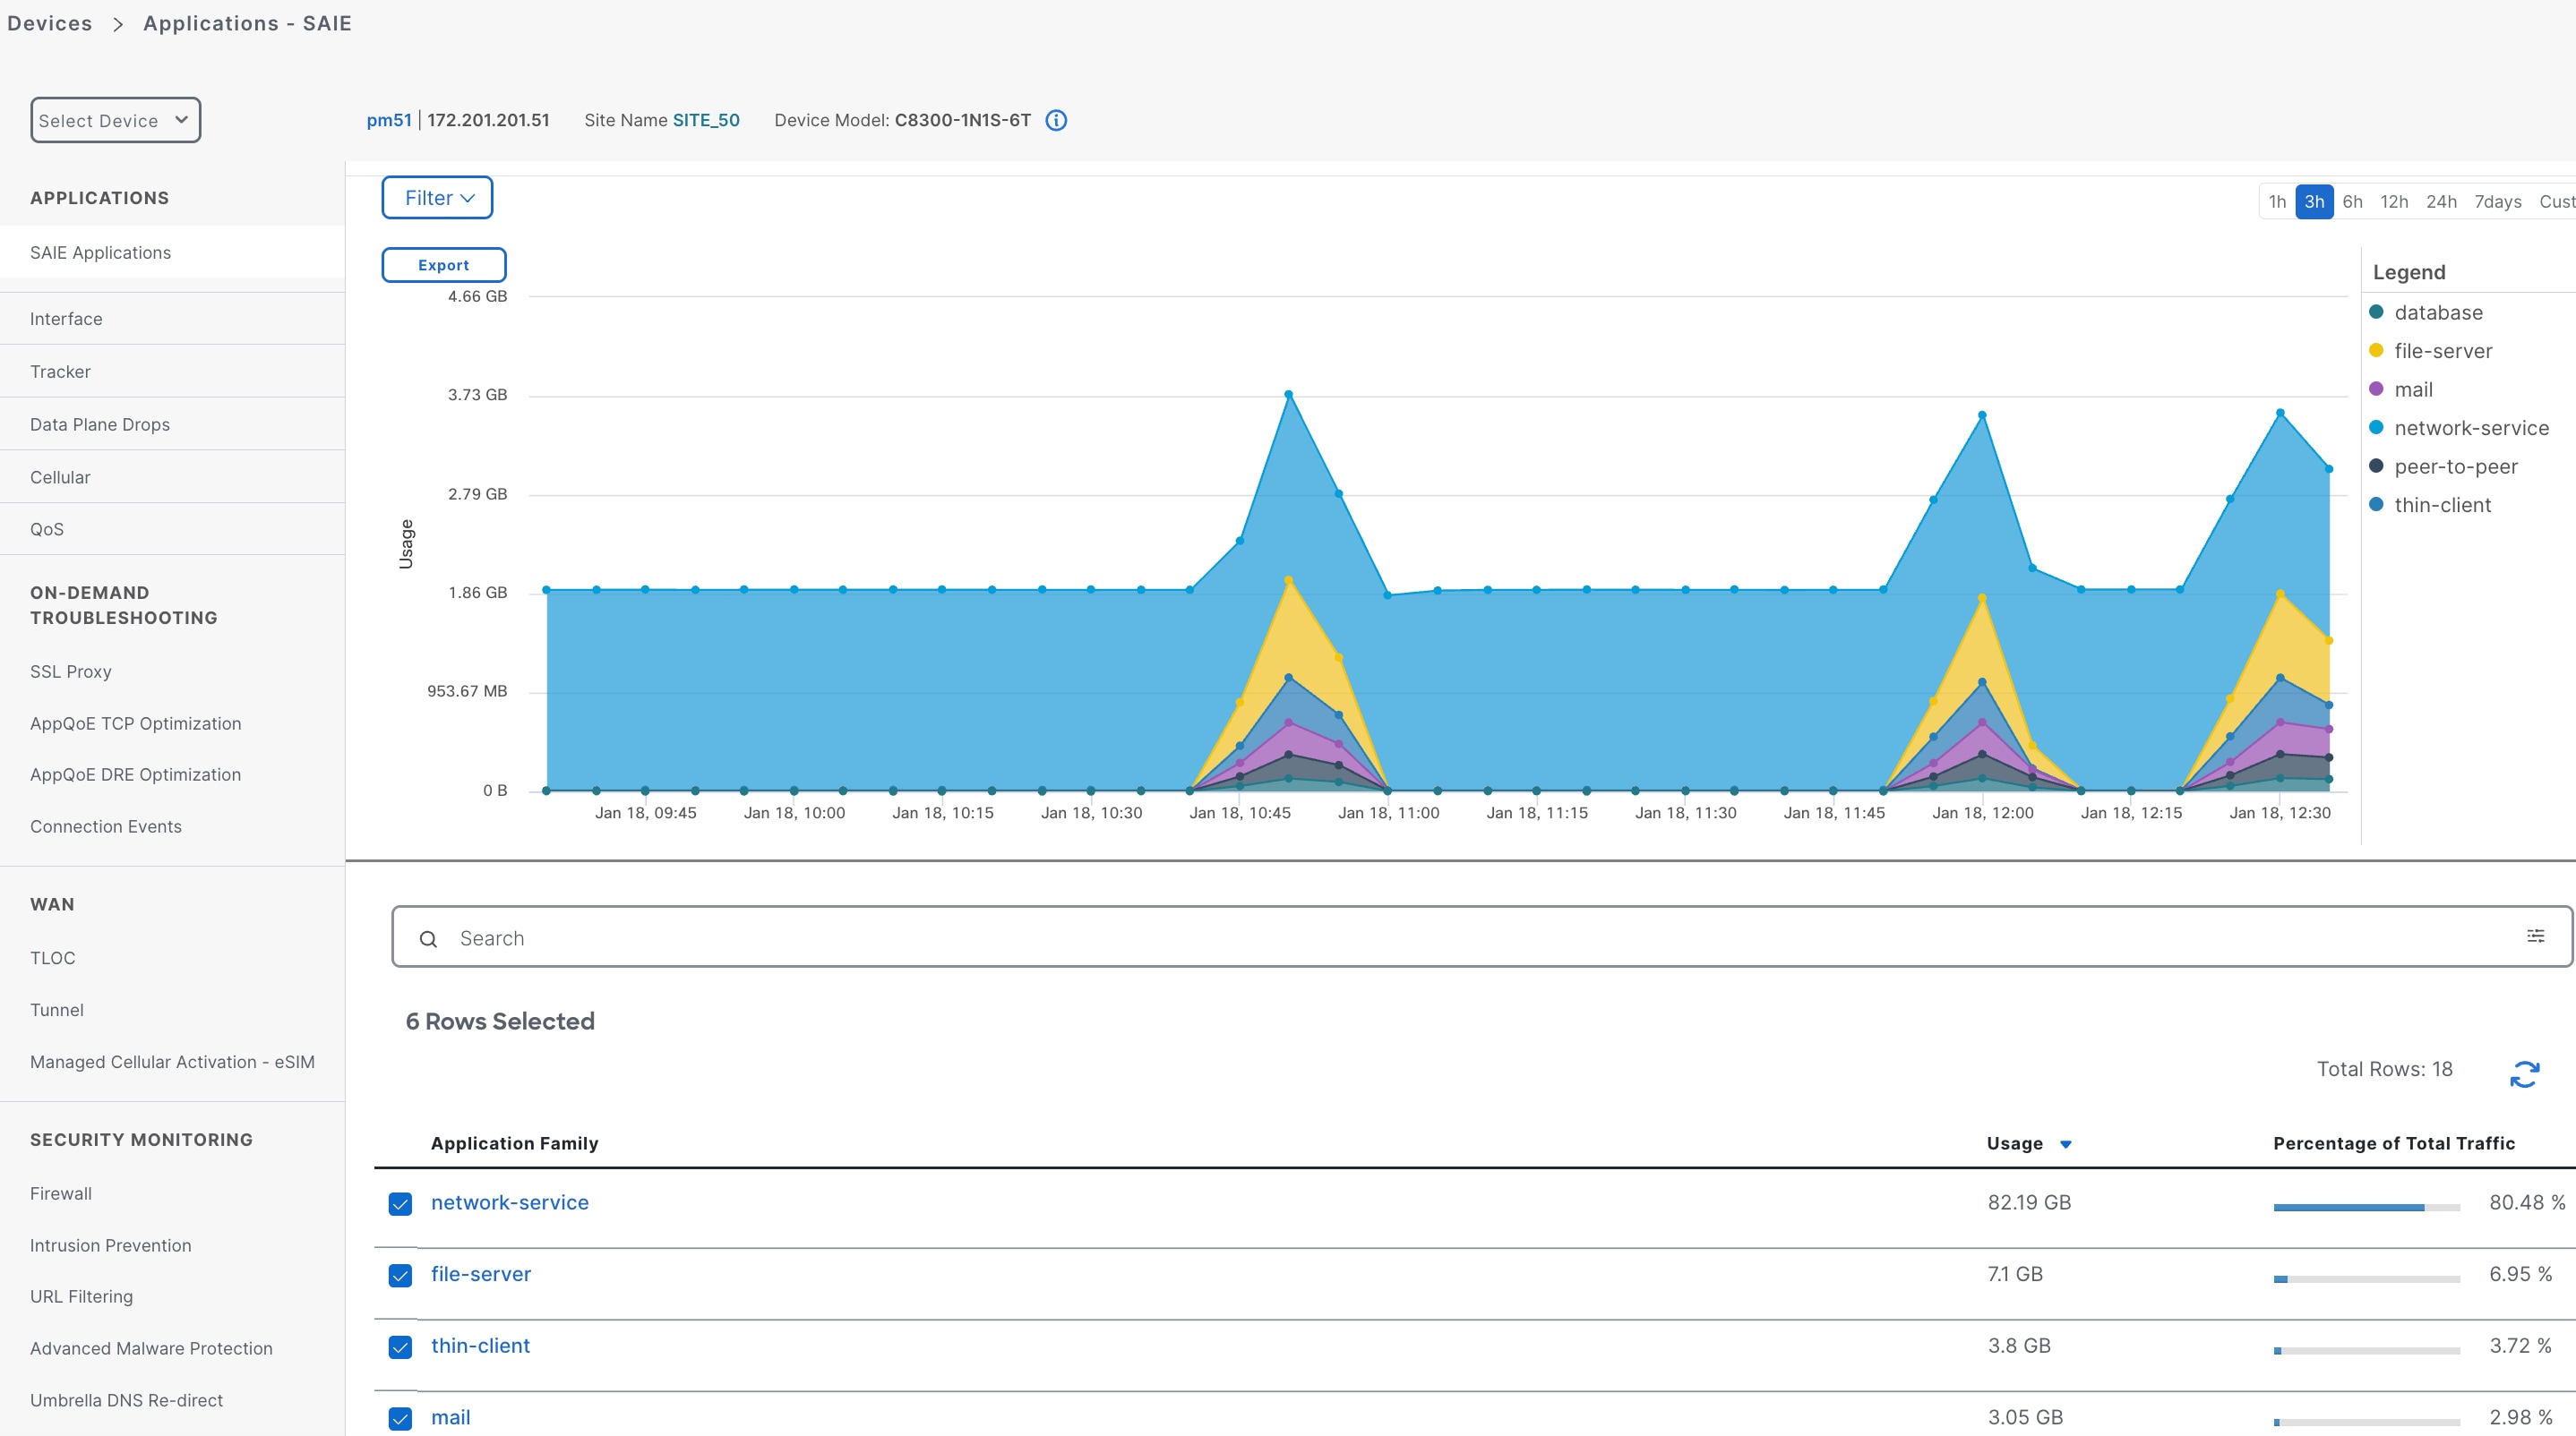Open SSL Proxy troubleshooting
Screen dimensions: 2576x1436
71,671
